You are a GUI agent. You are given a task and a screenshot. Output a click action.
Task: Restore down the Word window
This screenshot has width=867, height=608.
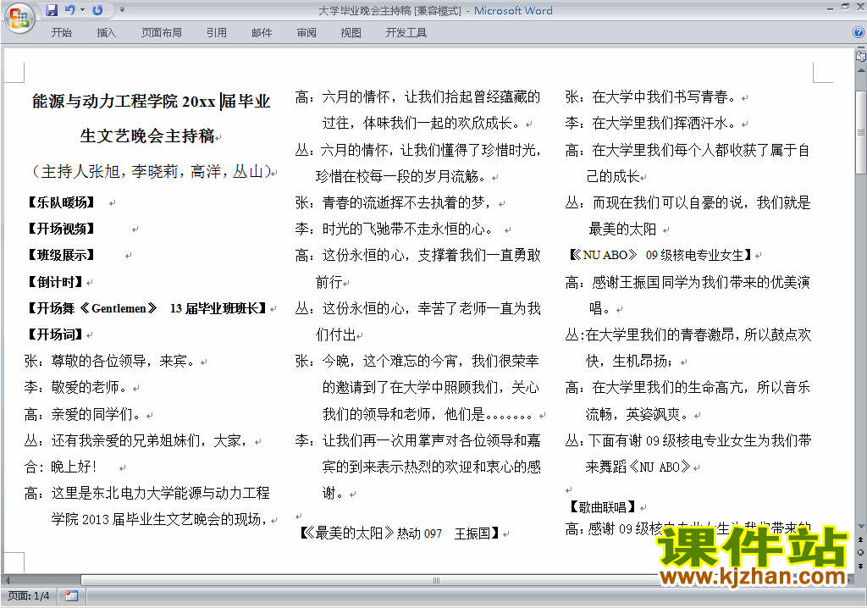pyautogui.click(x=845, y=7)
